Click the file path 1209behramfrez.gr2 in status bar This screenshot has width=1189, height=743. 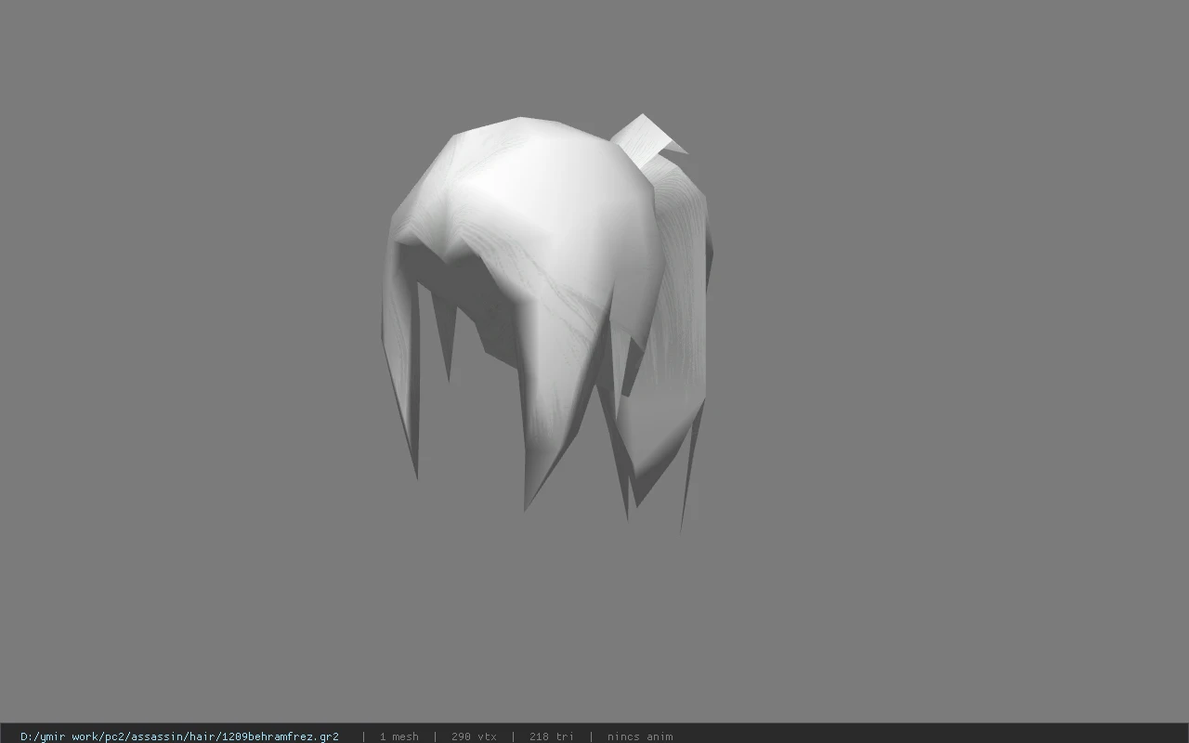point(179,736)
